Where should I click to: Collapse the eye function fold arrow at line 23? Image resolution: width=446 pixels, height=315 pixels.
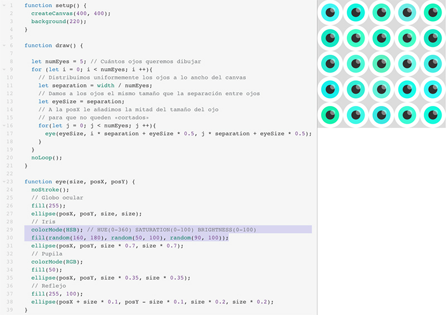tap(4, 182)
